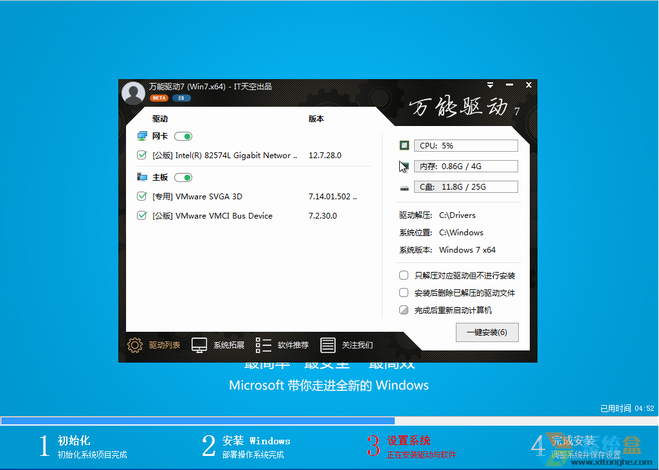Click version 7.2.30.0 value
659x470 pixels.
click(323, 215)
